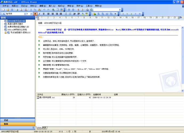Image resolution: width=184 pixels, height=133 pixels.
Task: Create a new document with the blank page icon
Action: [x=4, y=10]
